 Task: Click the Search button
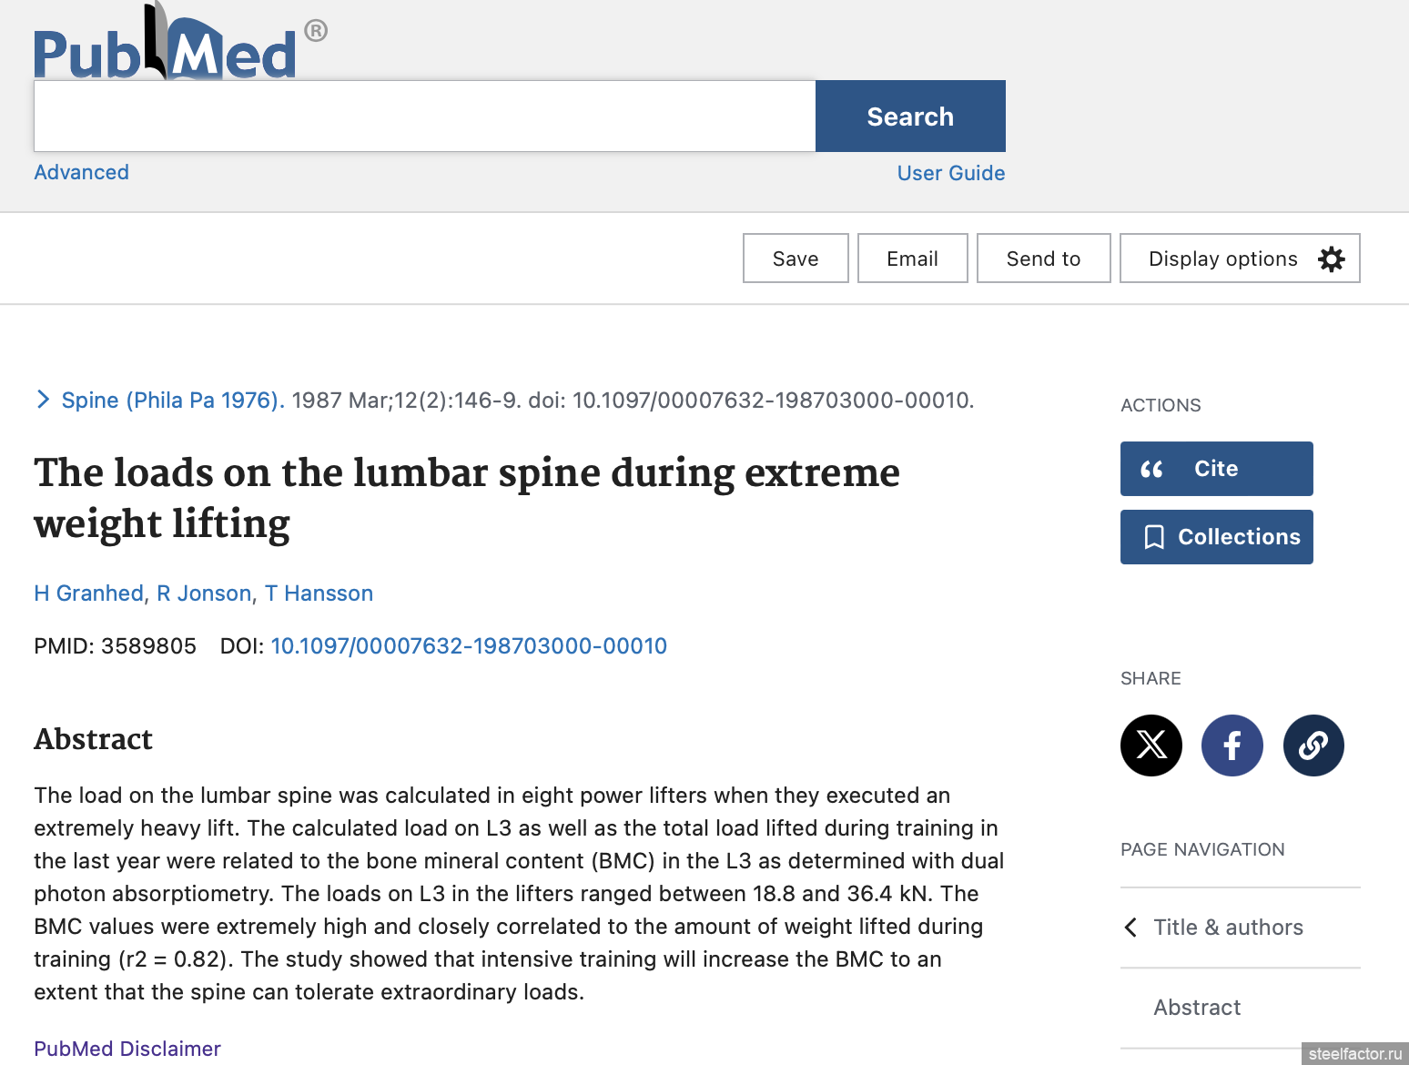(910, 117)
